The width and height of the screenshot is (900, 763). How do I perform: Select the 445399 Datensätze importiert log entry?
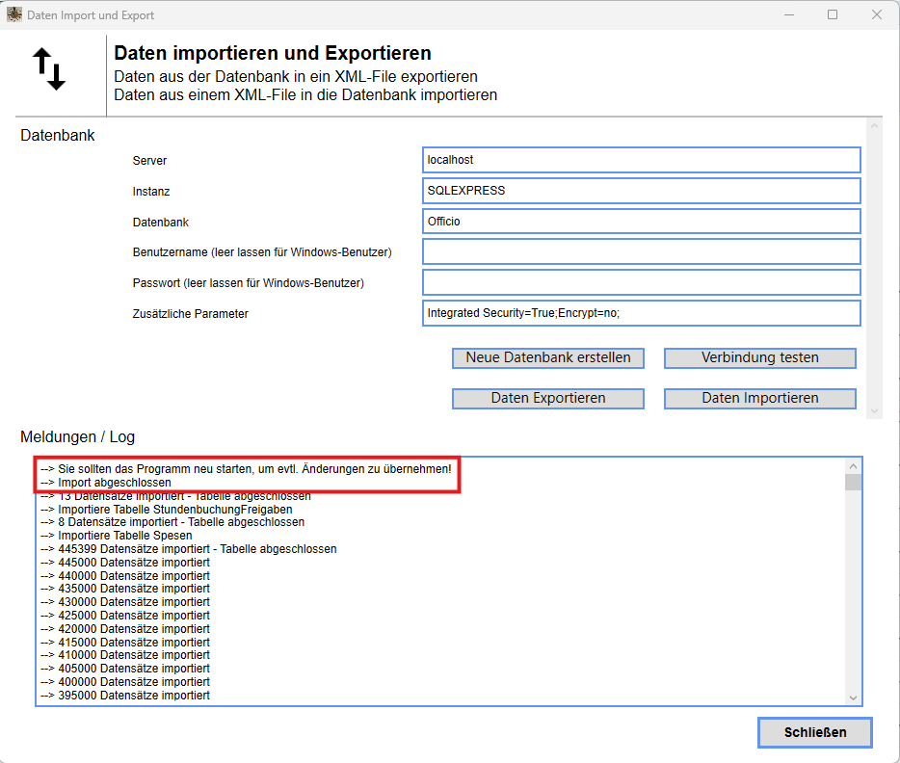[202, 548]
